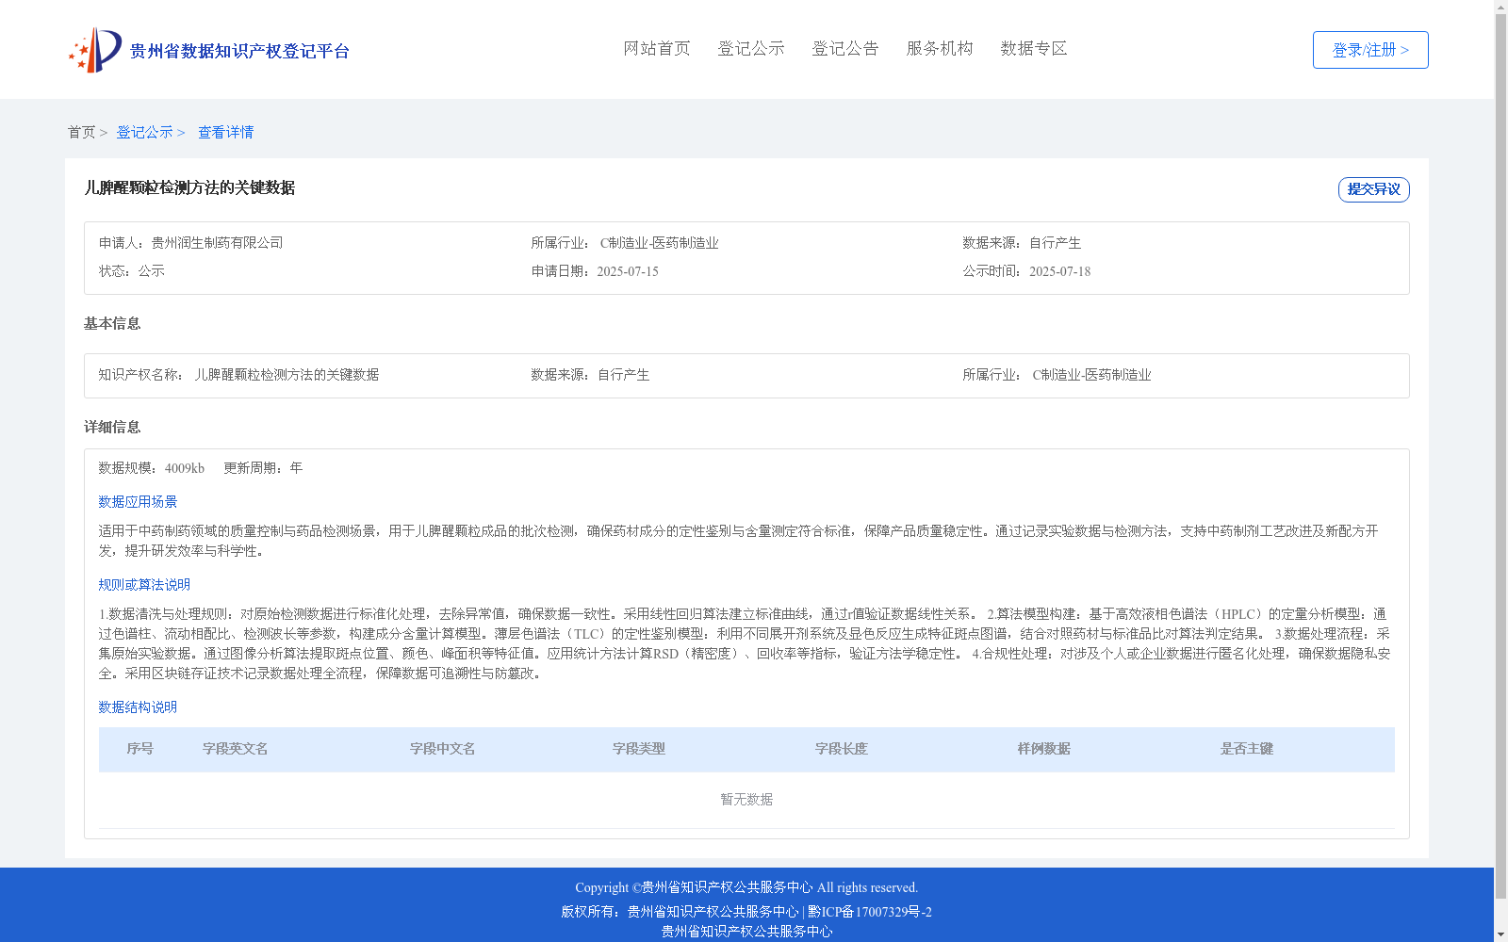Viewport: 1508px width, 942px height.
Task: Click the 状态: 公示 status text
Action: pyautogui.click(x=132, y=271)
